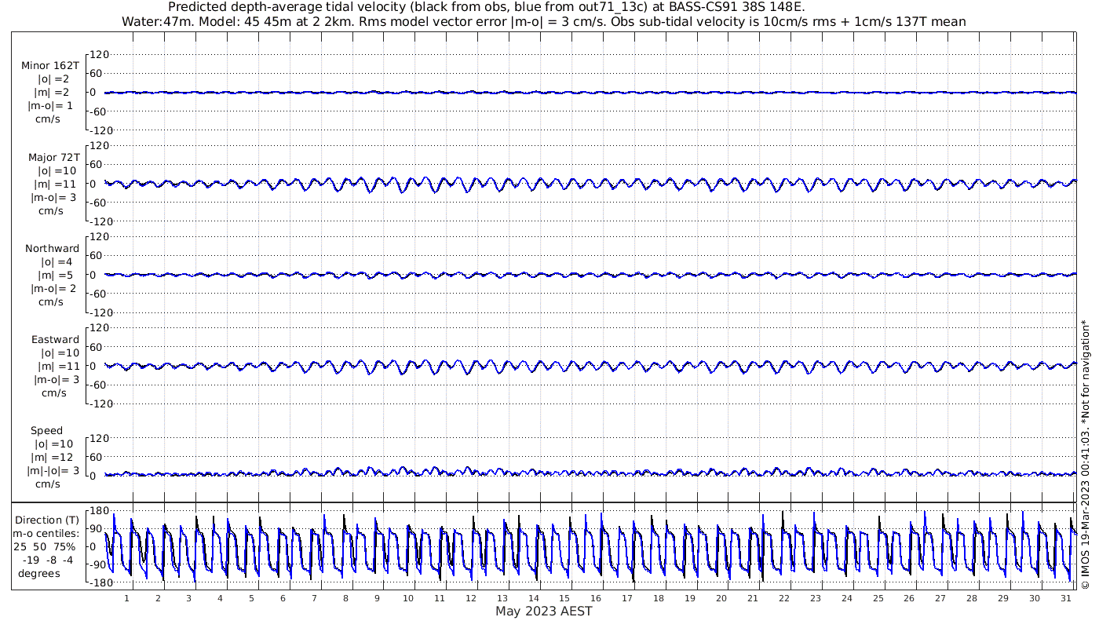The image size is (1099, 628).
Task: Click the '-19 -8 -4' centile values
Action: [49, 560]
